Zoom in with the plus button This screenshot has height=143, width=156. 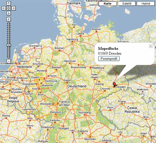[x=9, y=19]
